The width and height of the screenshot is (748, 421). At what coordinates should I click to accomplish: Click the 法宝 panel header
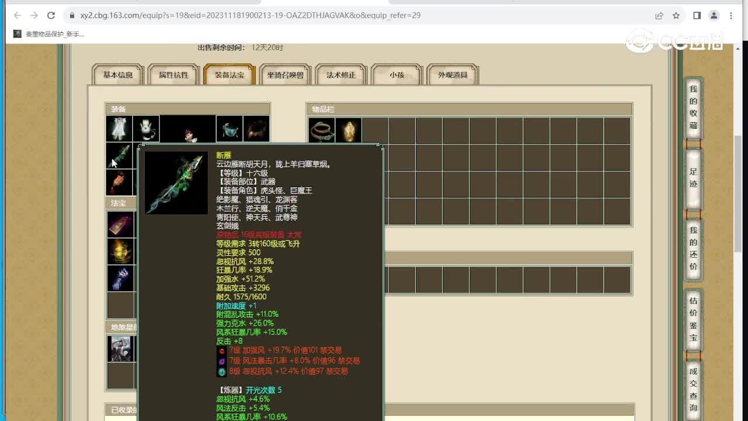tap(121, 203)
